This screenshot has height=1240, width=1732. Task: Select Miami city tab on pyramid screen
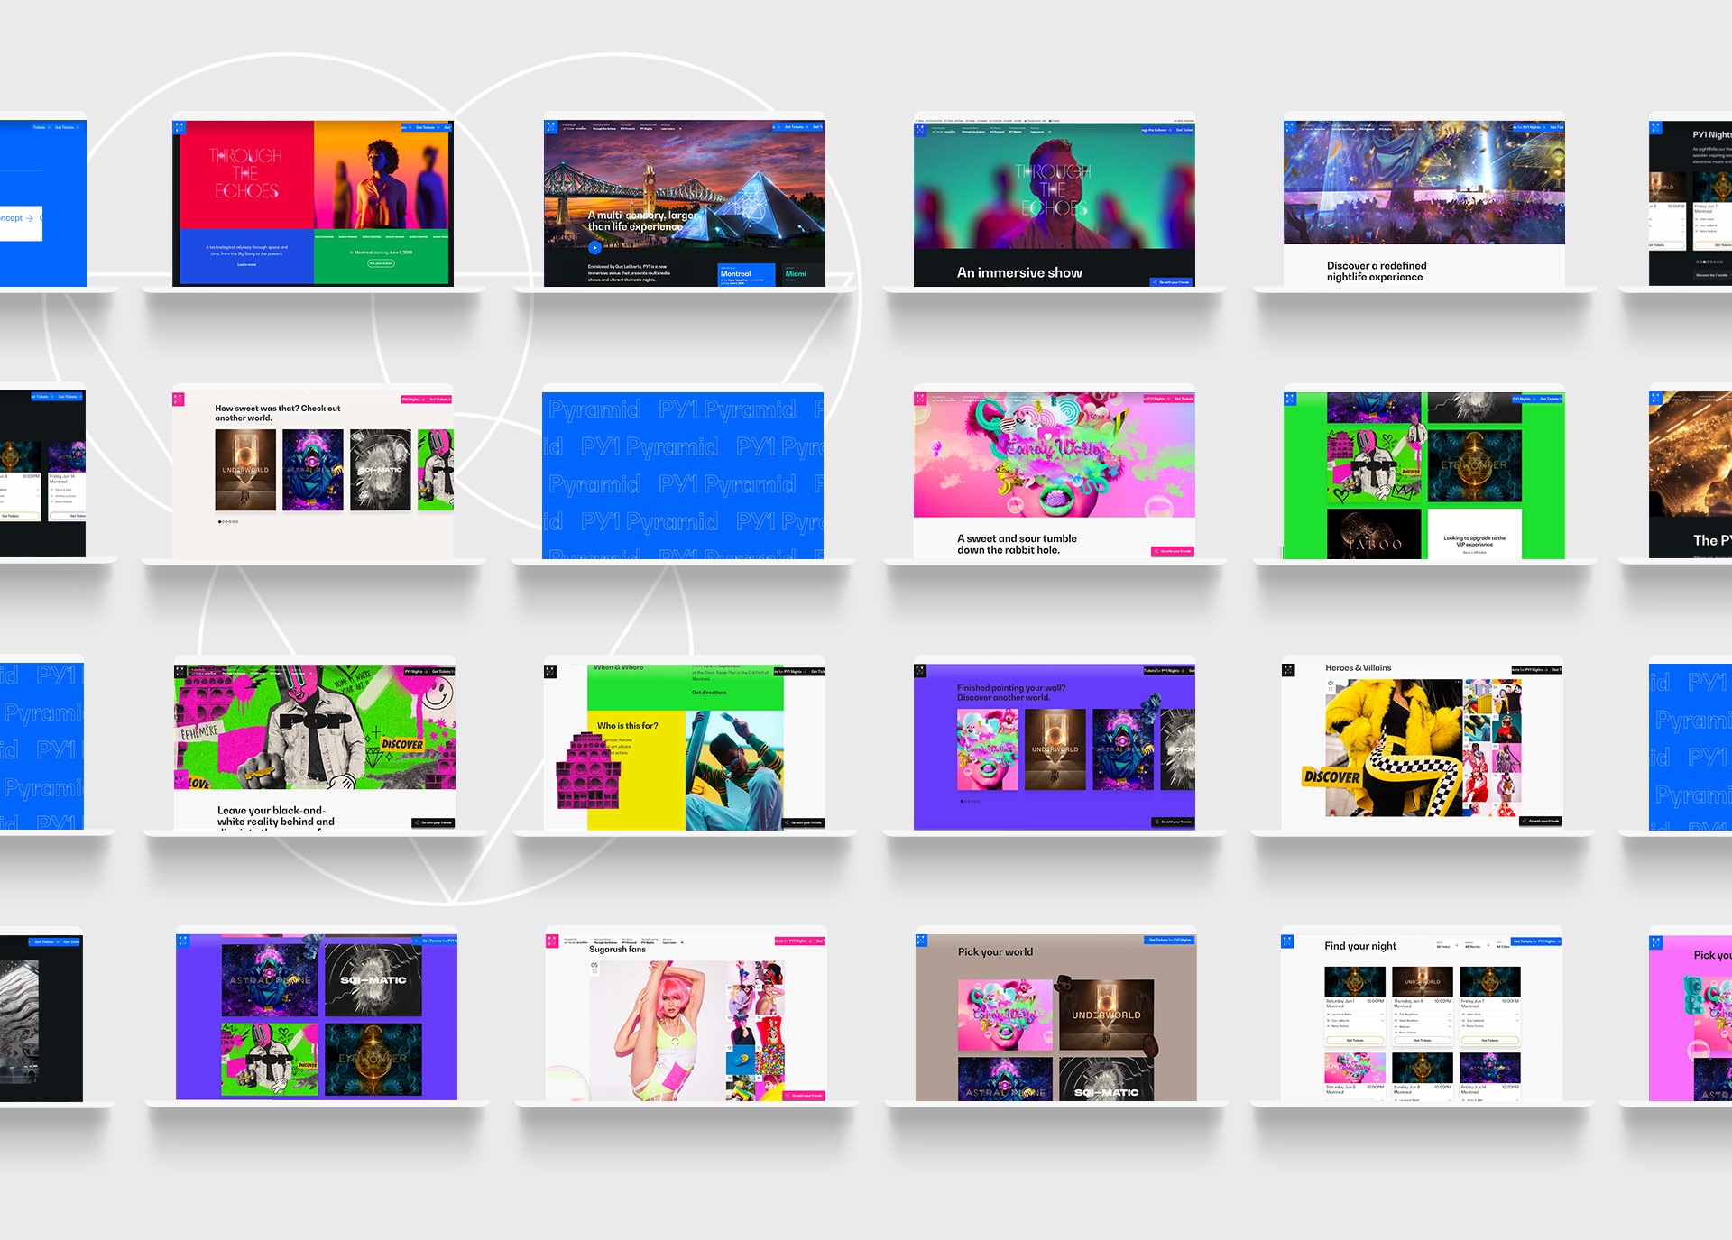(802, 274)
